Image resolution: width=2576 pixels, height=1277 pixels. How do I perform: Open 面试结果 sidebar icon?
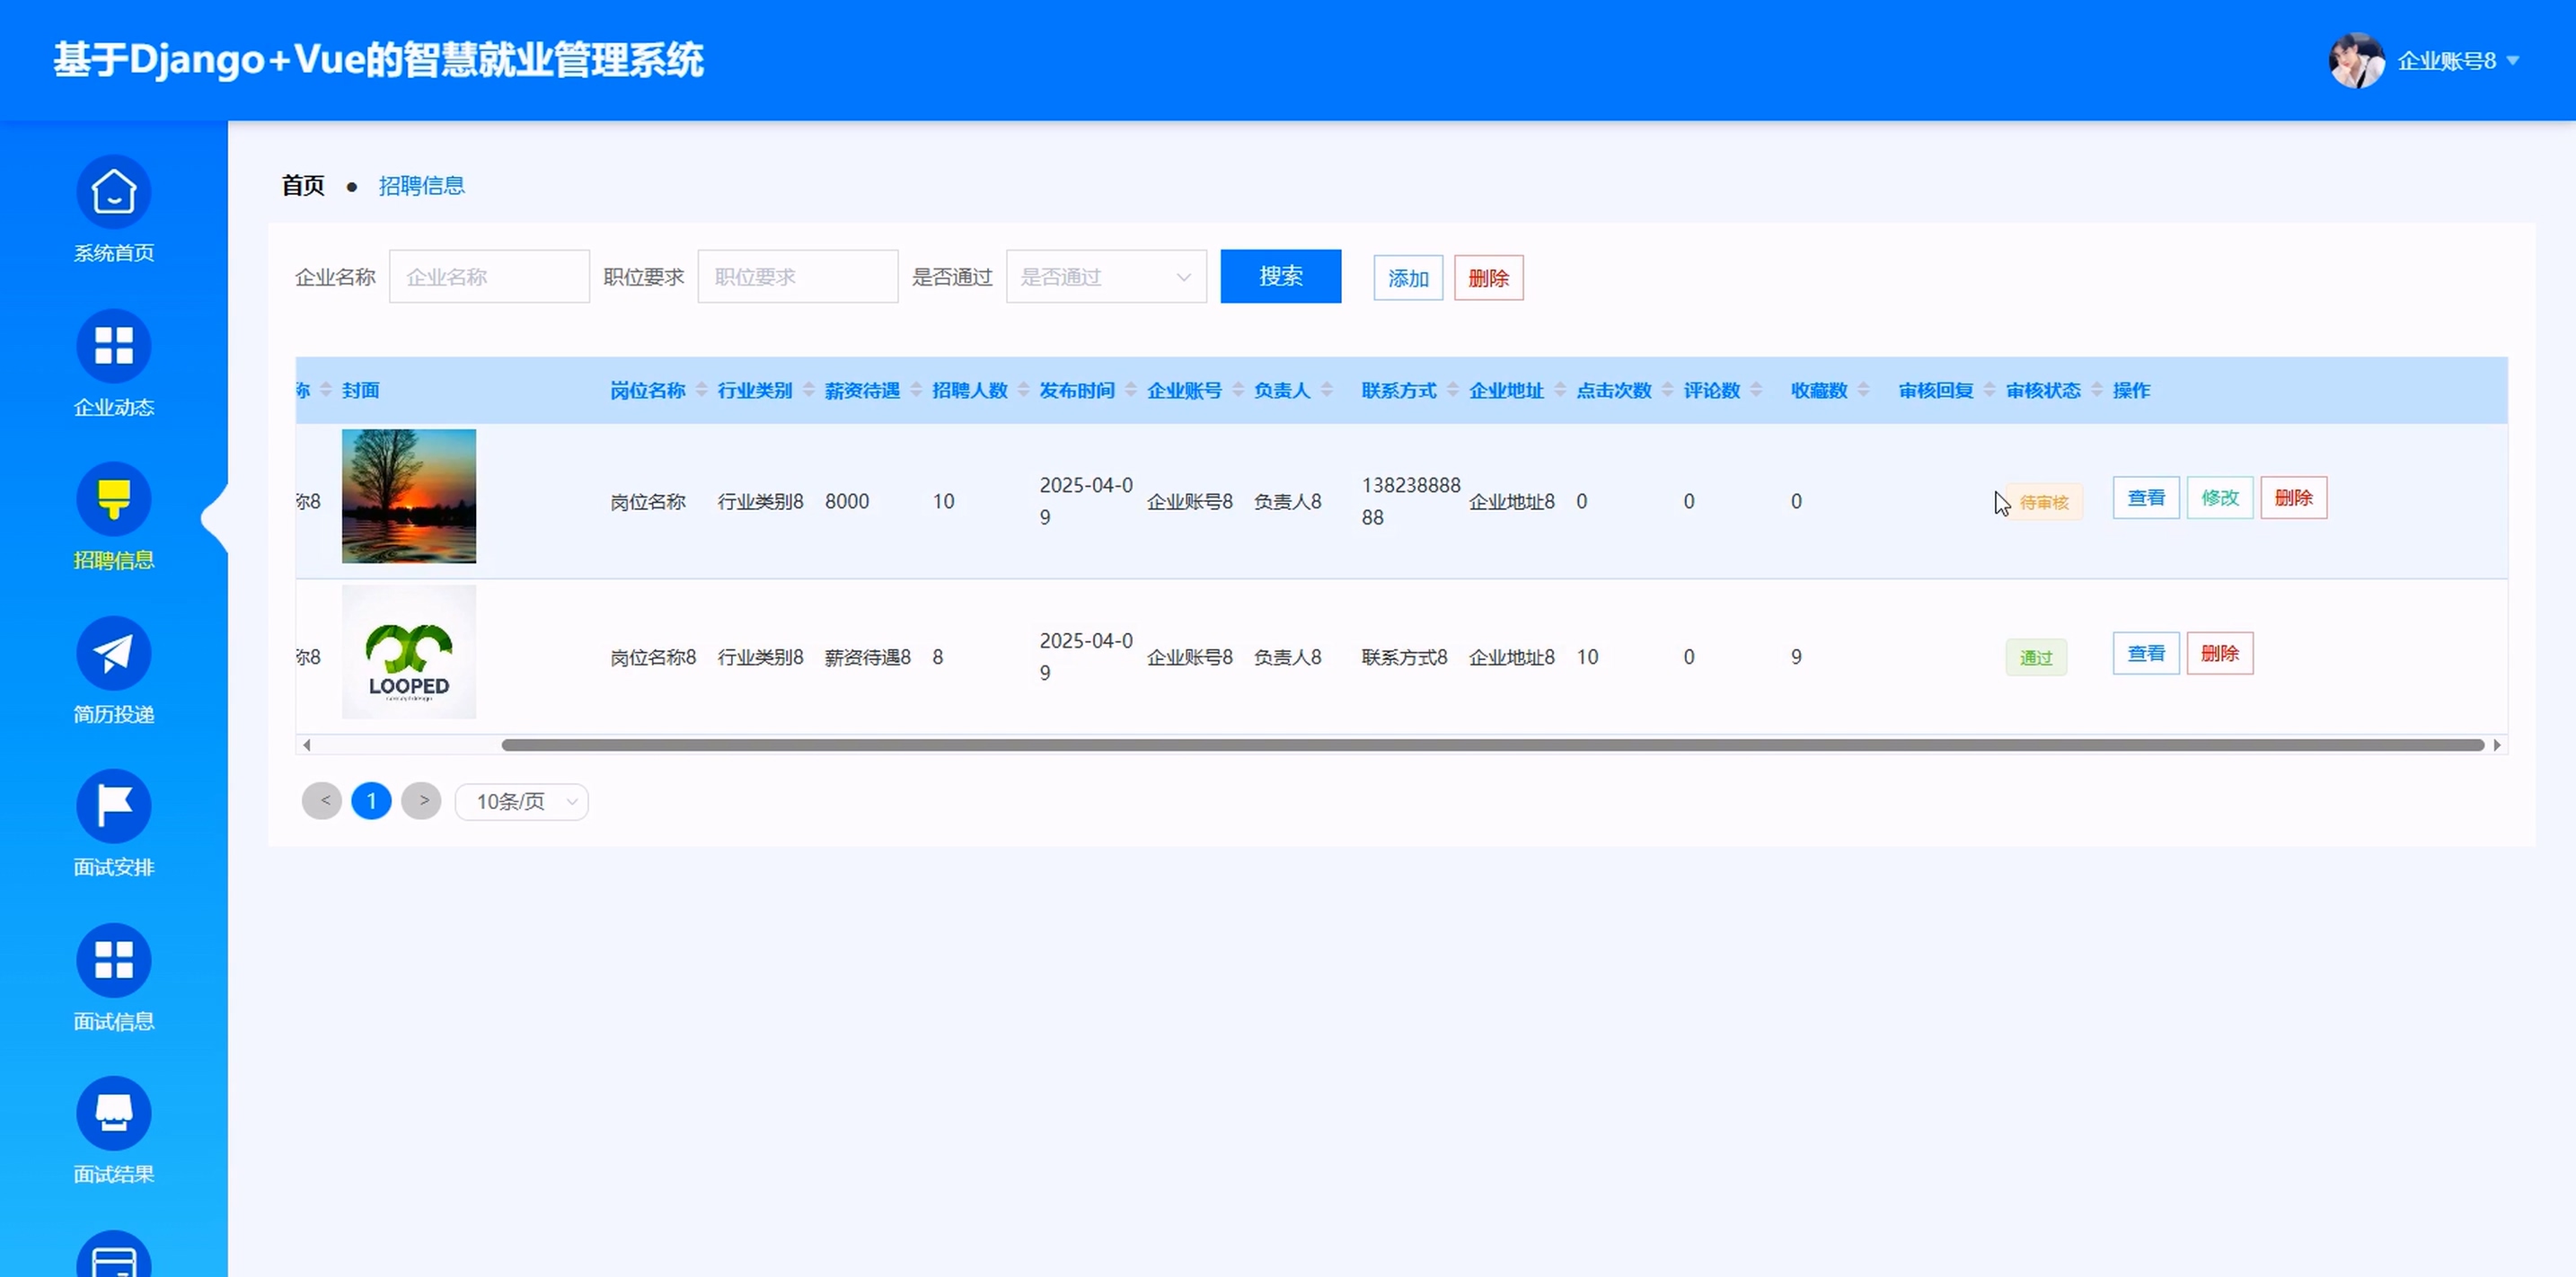point(113,1113)
